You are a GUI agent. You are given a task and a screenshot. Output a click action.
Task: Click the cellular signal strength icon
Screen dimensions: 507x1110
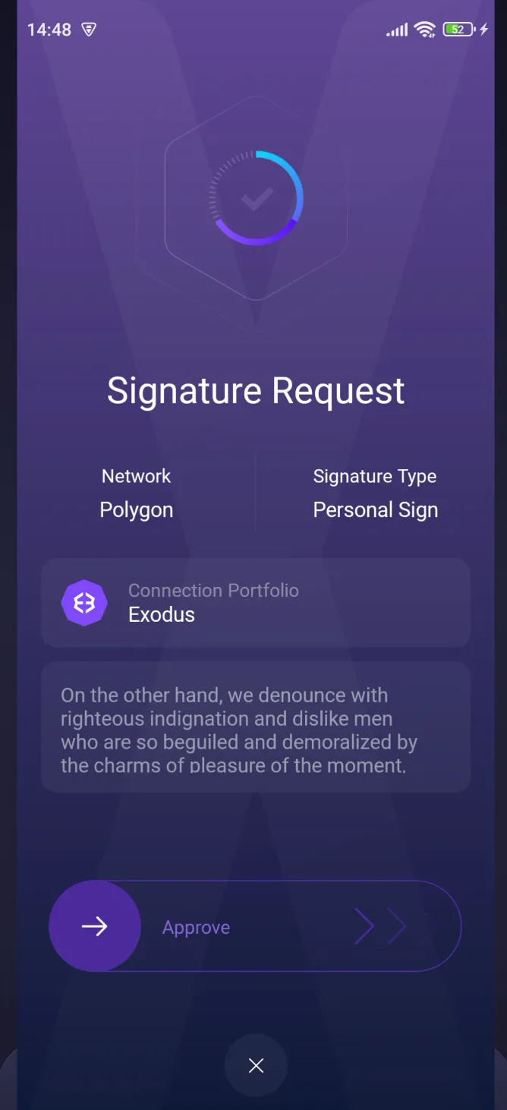click(x=395, y=28)
